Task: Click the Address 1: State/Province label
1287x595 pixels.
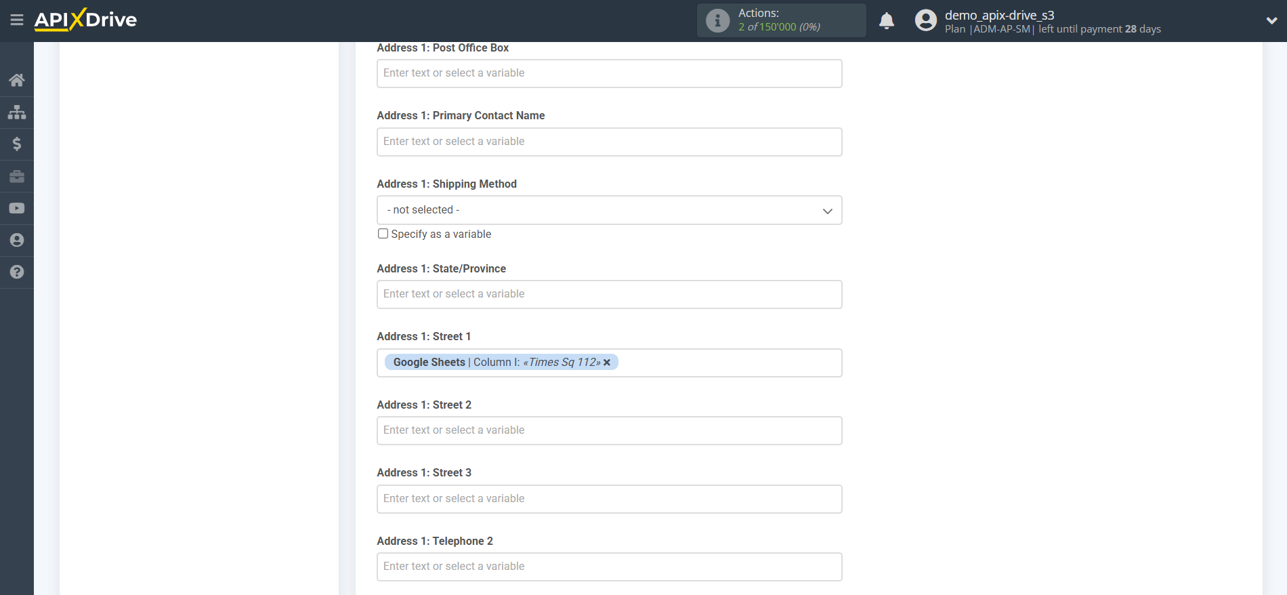Action: [x=441, y=268]
